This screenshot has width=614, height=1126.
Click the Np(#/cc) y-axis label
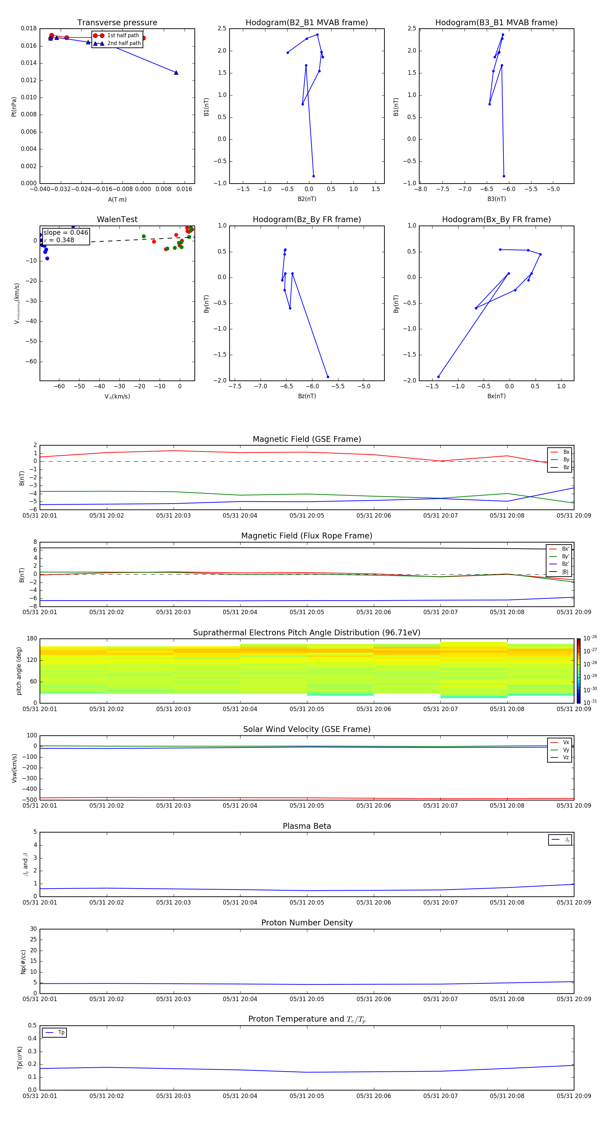pos(23,962)
